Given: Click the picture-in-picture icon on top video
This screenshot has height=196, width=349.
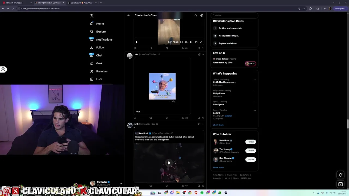Looking at the screenshot, I should pyautogui.click(x=196, y=42).
